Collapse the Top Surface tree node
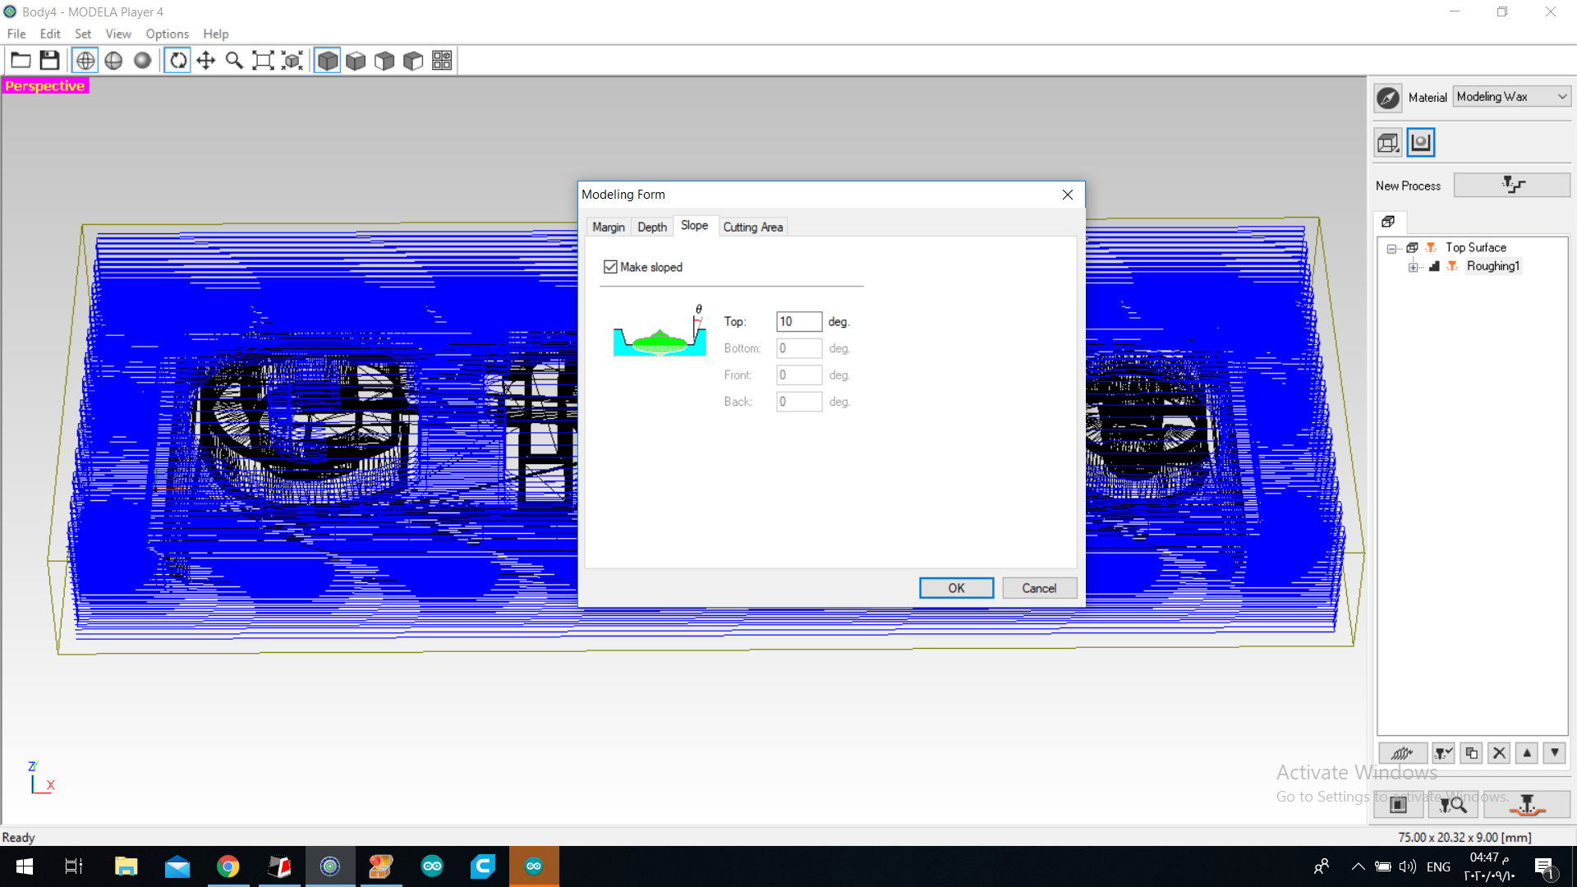Viewport: 1577px width, 887px height. coord(1391,248)
